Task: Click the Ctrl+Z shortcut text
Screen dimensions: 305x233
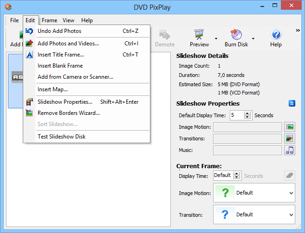Action: tap(130, 31)
